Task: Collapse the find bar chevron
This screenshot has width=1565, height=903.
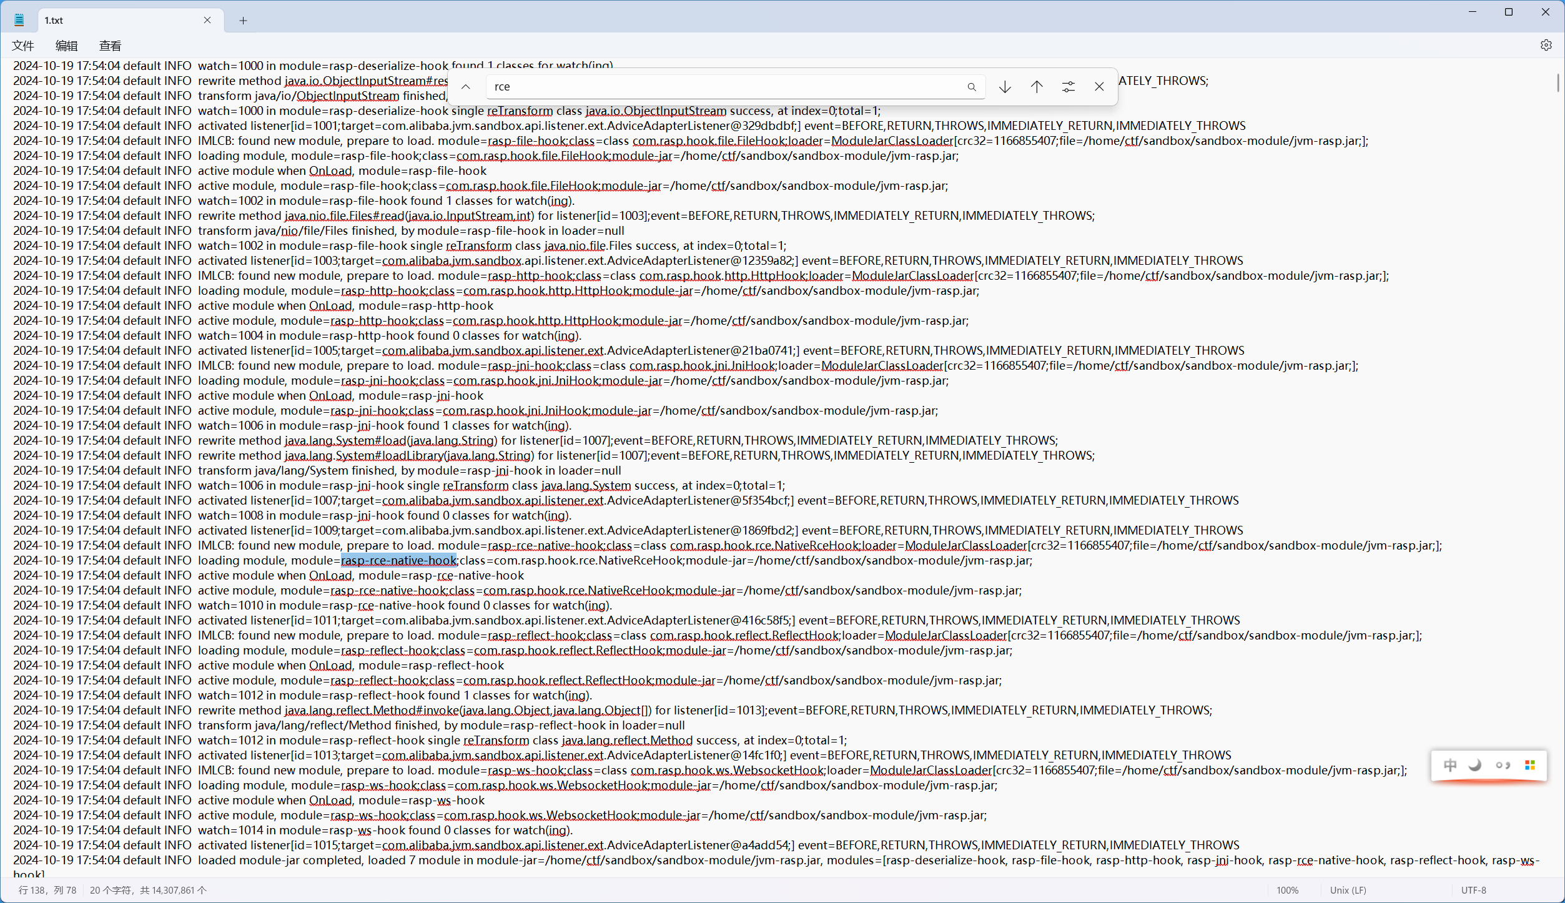Action: 466,87
